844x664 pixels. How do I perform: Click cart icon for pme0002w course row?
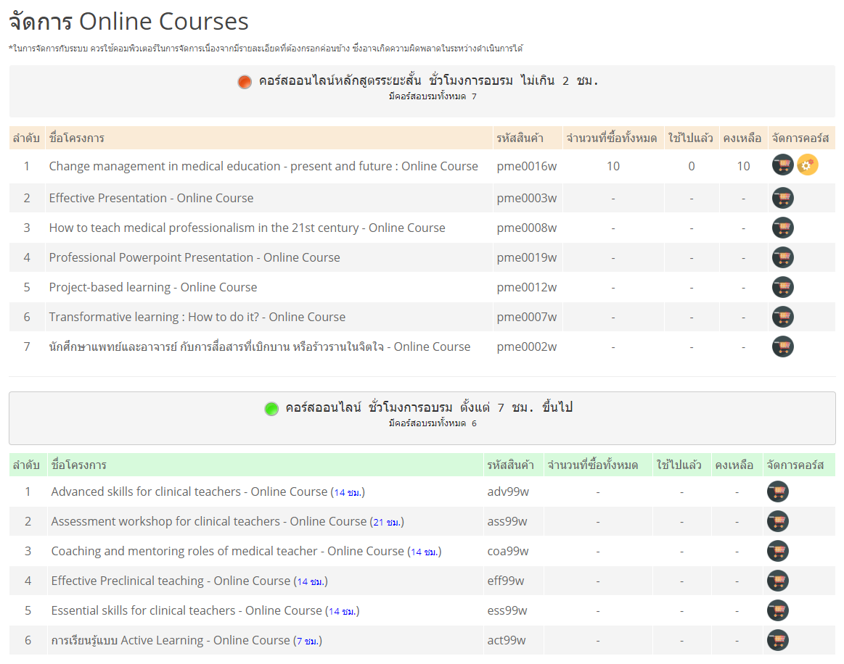click(x=782, y=346)
